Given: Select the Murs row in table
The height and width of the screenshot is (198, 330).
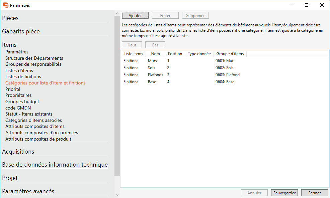Looking at the screenshot, I should (x=152, y=61).
